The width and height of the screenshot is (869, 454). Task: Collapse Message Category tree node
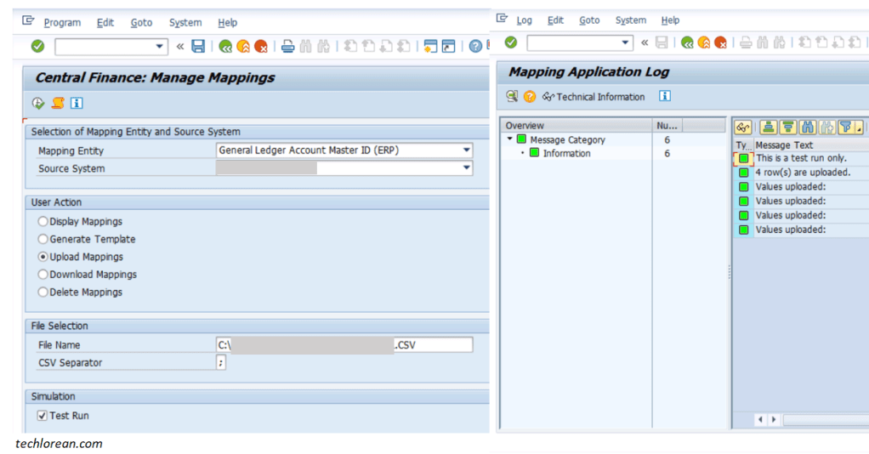[510, 139]
